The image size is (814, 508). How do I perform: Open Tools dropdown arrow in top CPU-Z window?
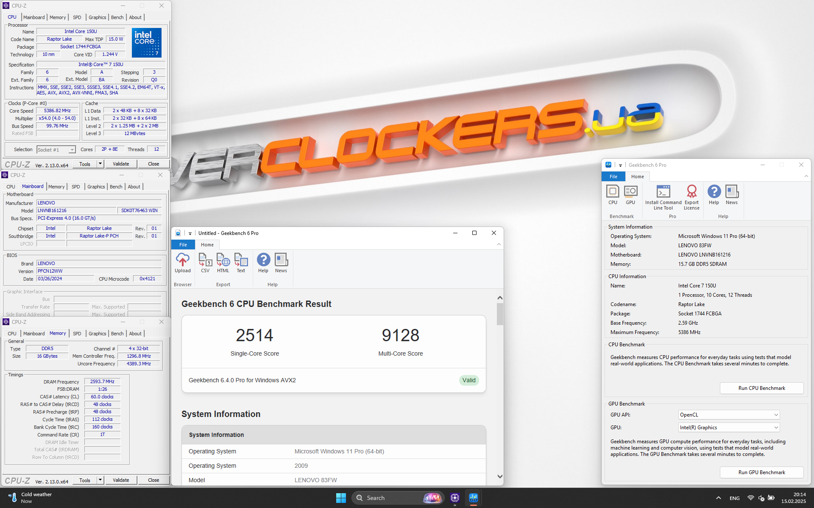(x=100, y=164)
